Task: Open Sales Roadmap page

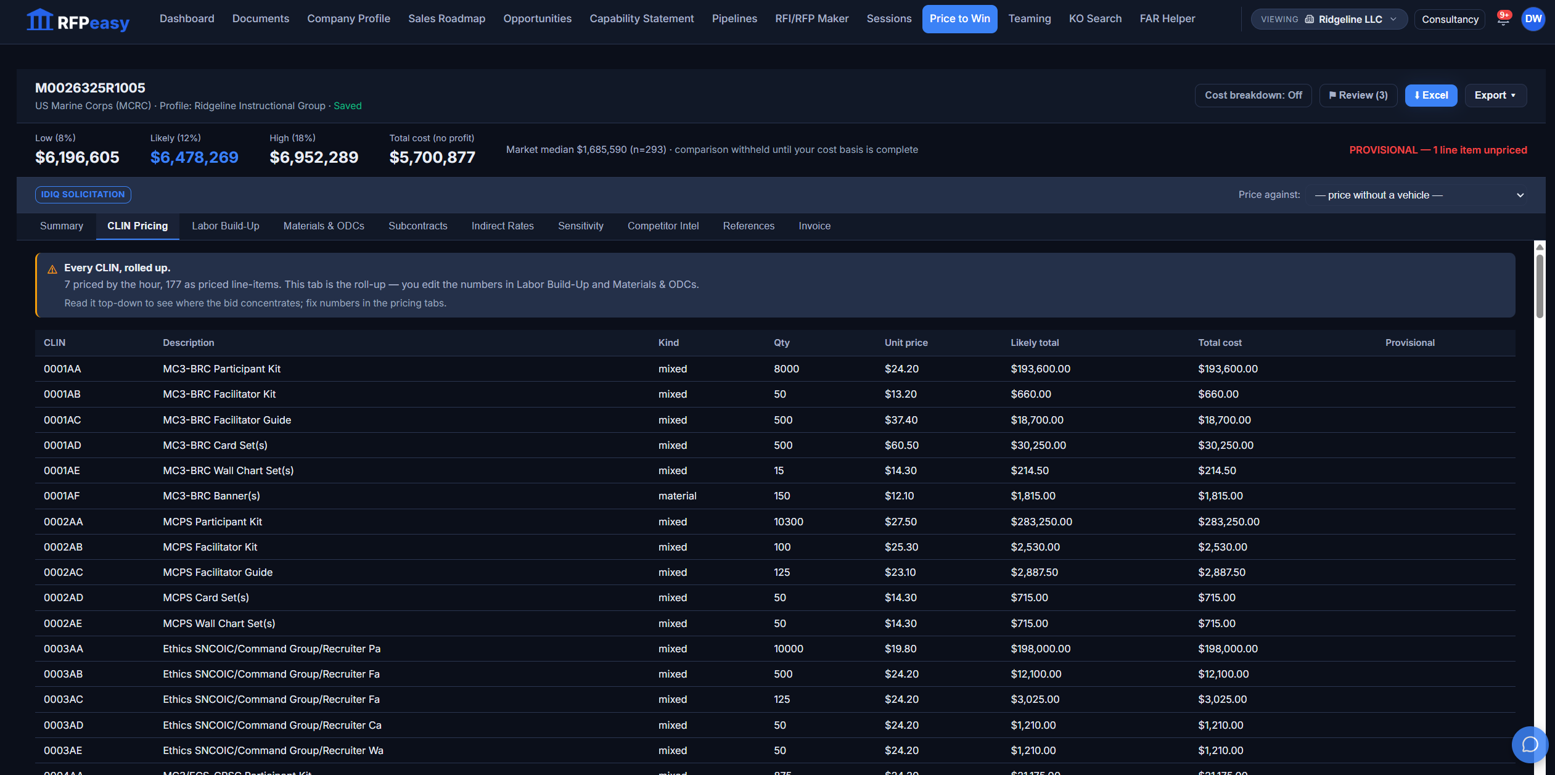Action: (446, 19)
